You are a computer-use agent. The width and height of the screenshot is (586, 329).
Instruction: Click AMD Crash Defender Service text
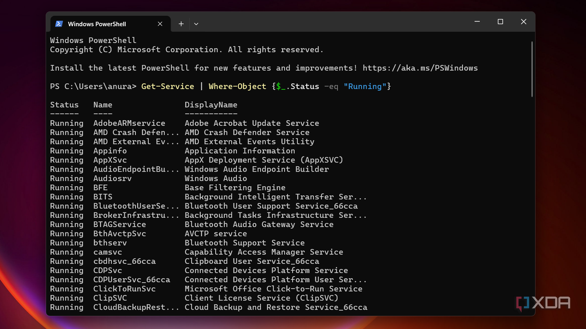pos(247,133)
